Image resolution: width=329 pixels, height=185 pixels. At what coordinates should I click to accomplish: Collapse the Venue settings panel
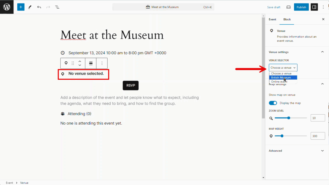322,52
